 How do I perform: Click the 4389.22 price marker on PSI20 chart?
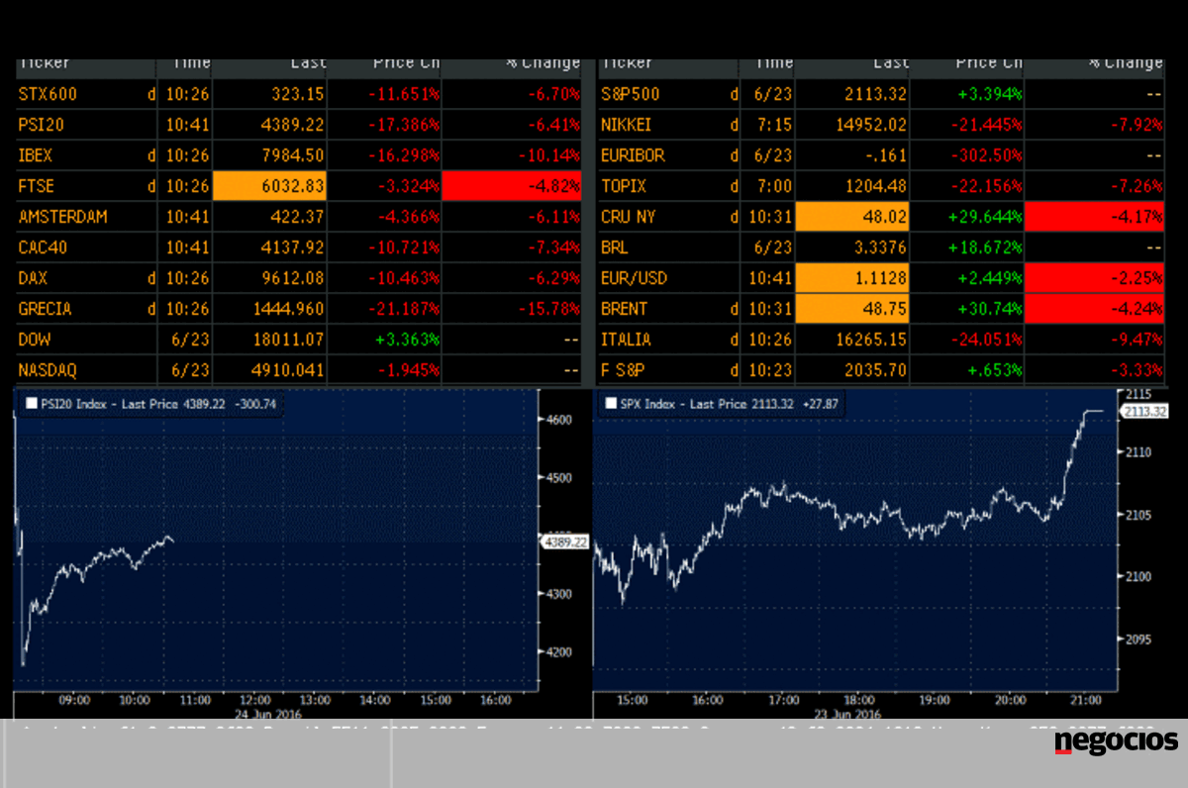click(x=561, y=542)
